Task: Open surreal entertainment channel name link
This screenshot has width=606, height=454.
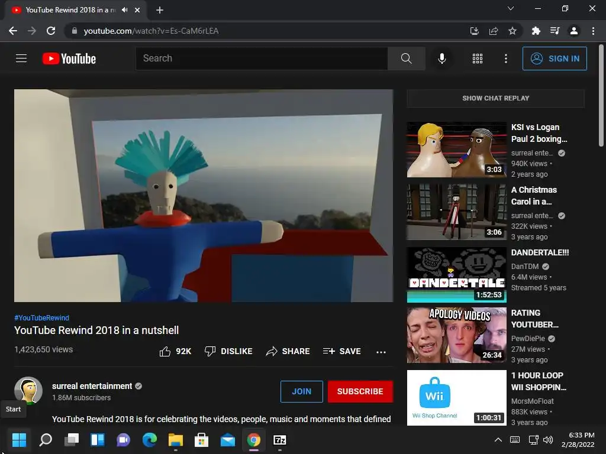Action: [x=92, y=386]
